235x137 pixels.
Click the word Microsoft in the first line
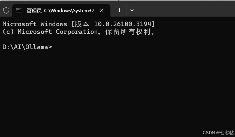pyautogui.click(x=20, y=24)
